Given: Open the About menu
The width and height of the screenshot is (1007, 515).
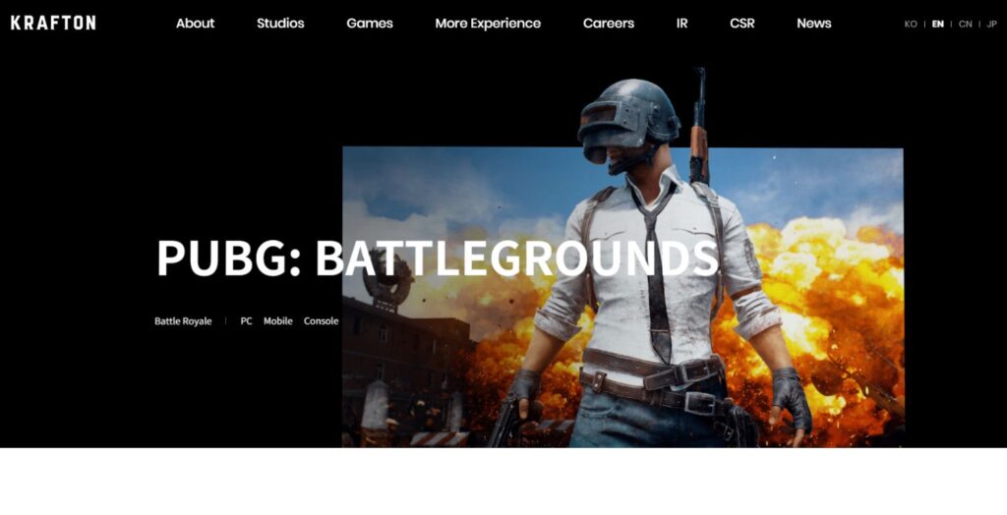Looking at the screenshot, I should [195, 24].
